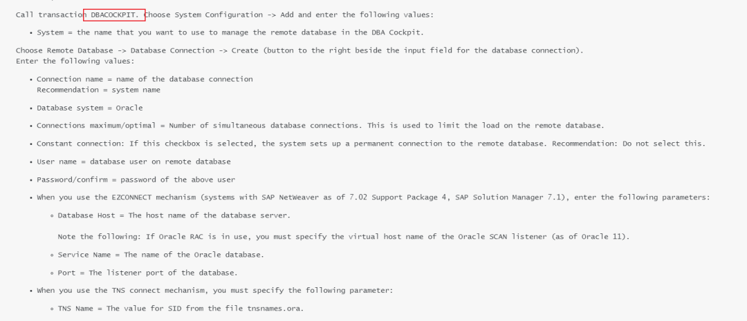Click the 'System =' bullet line
The height and width of the screenshot is (321, 747).
click(230, 33)
